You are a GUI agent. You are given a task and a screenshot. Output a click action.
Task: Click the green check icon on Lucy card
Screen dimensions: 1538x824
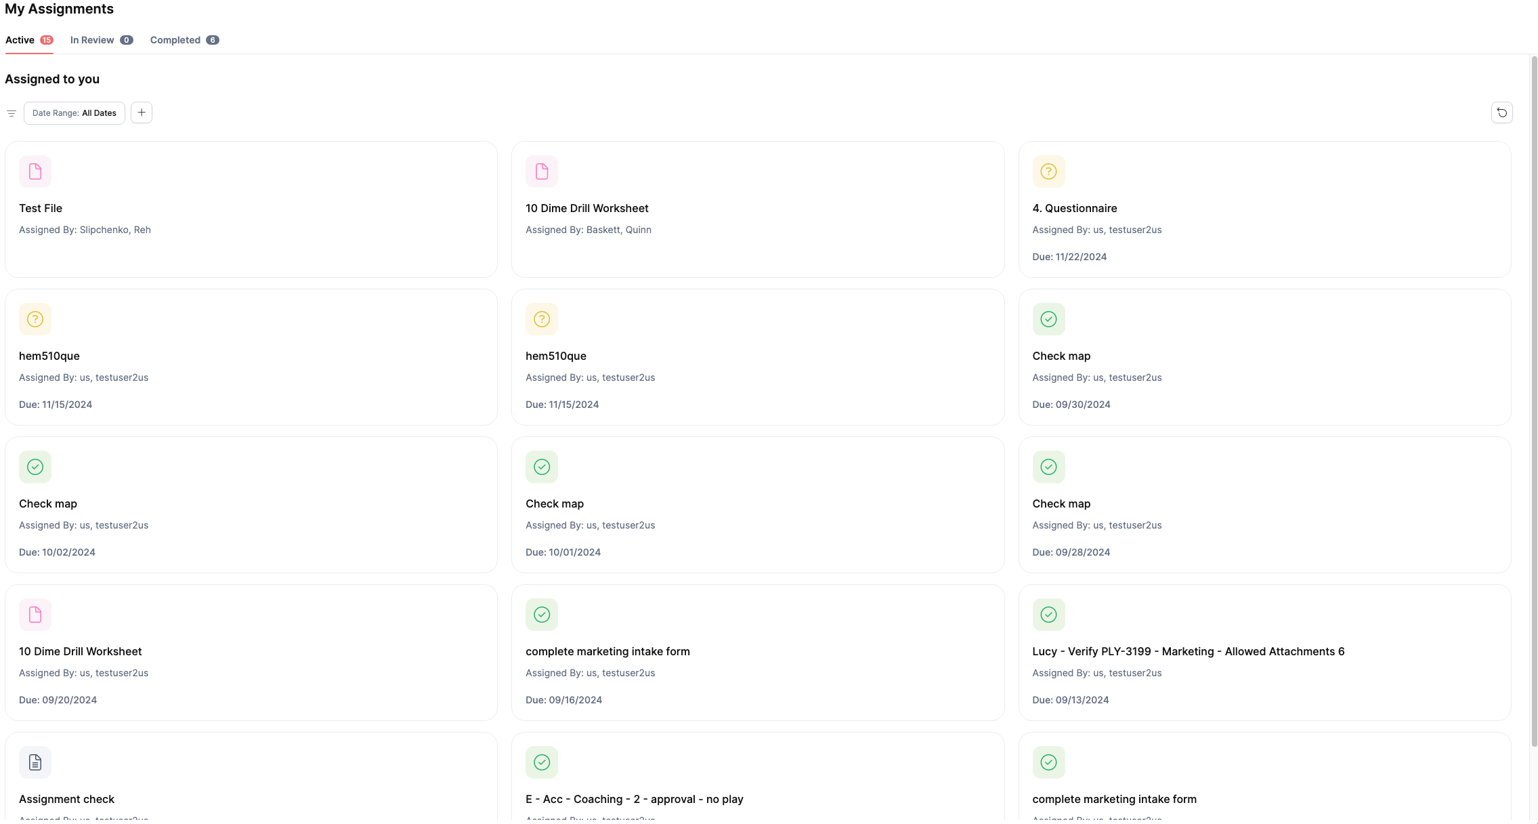coord(1048,615)
